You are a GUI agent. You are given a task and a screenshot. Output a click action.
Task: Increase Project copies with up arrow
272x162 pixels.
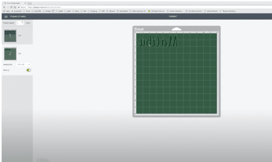pyautogui.click(x=23, y=22)
